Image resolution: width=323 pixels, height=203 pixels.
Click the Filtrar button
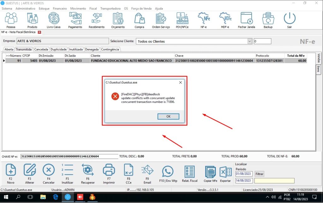click(x=259, y=174)
